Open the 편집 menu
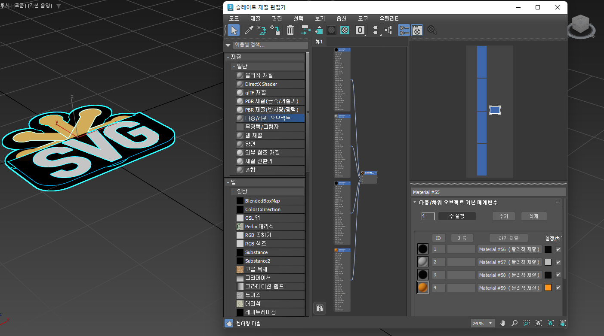This screenshot has width=604, height=336. coord(277,18)
